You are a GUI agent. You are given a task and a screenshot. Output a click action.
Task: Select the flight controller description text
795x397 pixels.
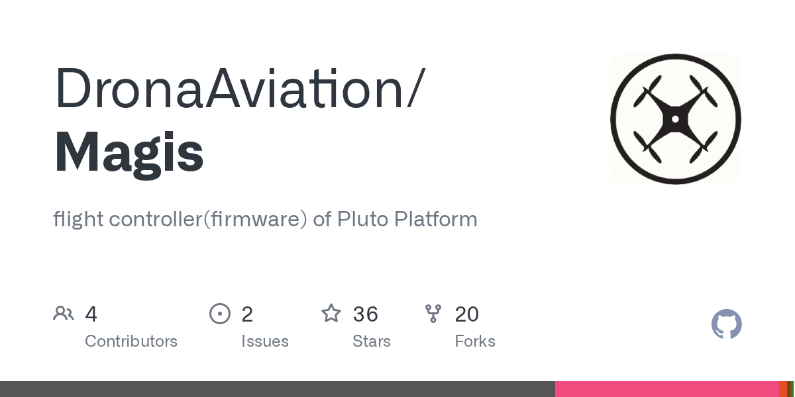click(x=265, y=219)
